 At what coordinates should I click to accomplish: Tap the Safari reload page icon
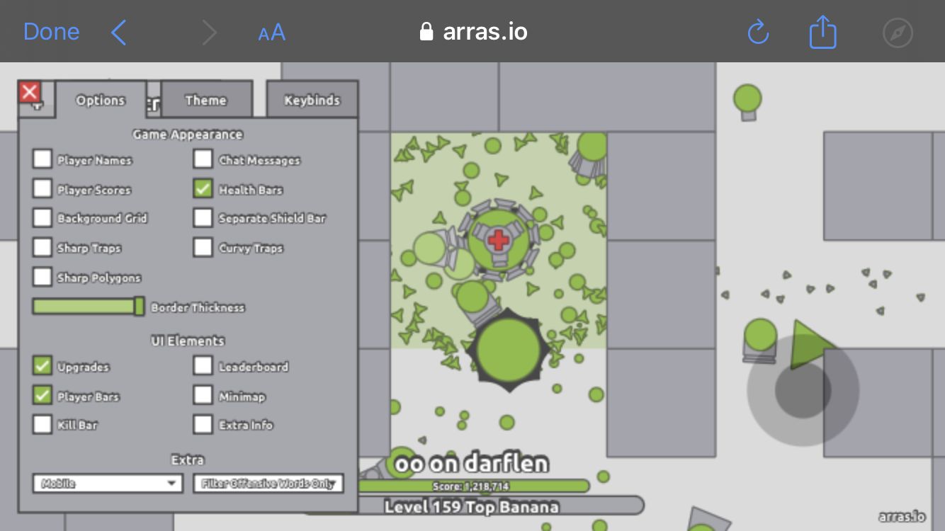pos(758,32)
